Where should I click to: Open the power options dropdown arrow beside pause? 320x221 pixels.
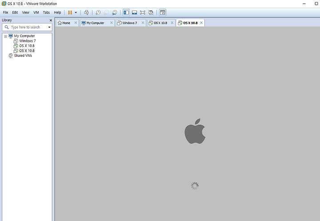[x=76, y=12]
